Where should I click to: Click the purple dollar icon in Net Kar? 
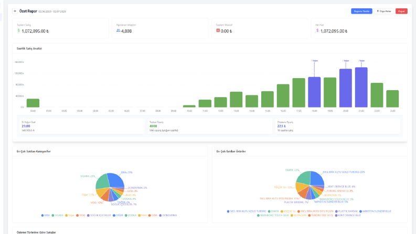[x=317, y=30]
